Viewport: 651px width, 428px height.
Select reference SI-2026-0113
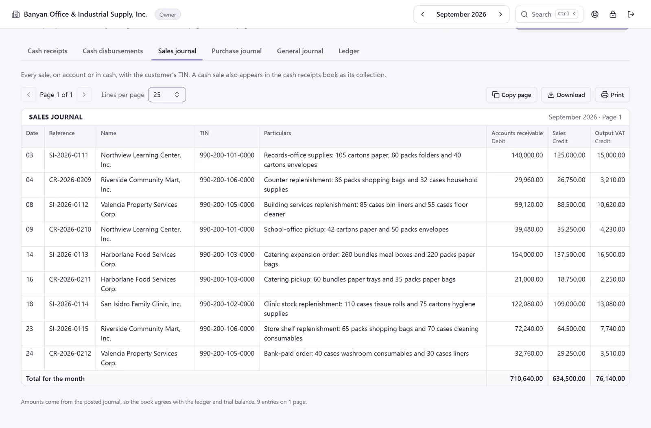click(68, 255)
